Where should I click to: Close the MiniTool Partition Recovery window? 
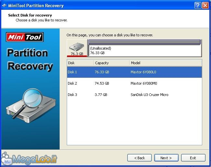pos(205,6)
